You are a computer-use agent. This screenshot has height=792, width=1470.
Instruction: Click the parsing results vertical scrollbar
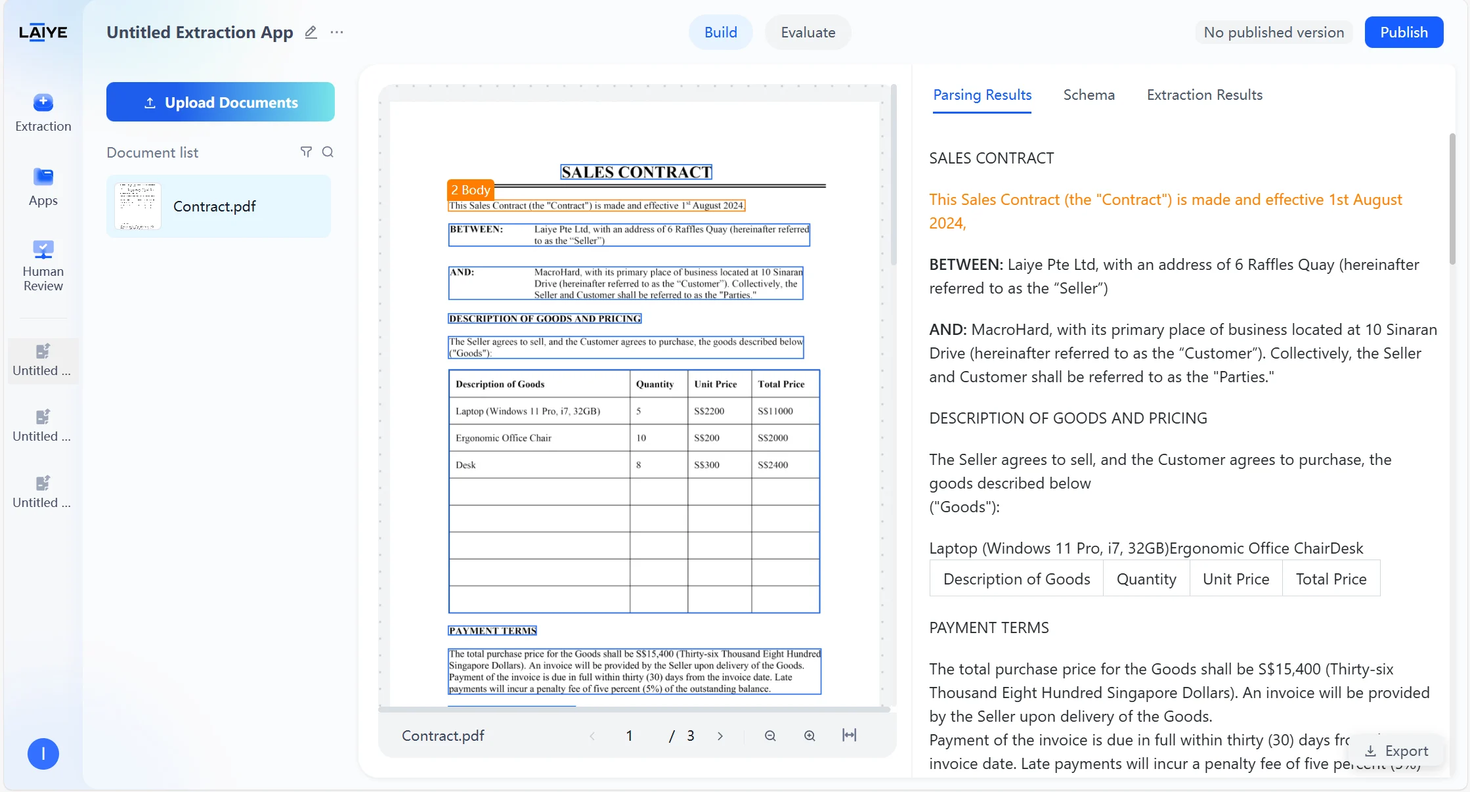coord(1452,199)
